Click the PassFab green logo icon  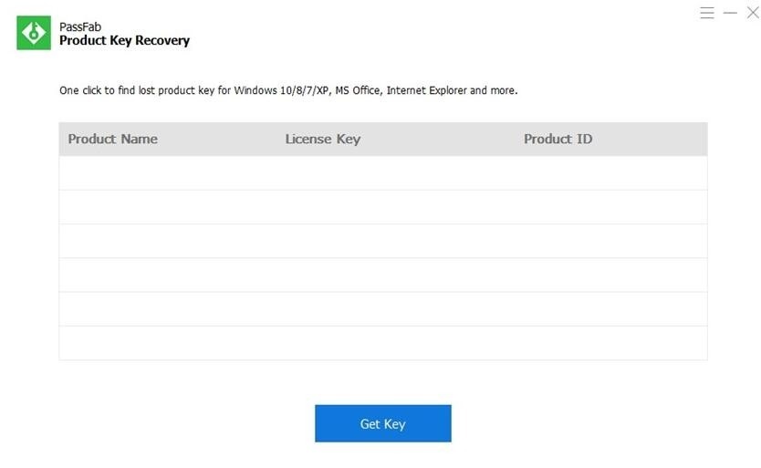point(34,33)
